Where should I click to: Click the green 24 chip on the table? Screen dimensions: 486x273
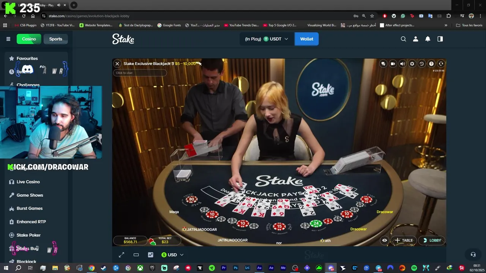point(316,224)
